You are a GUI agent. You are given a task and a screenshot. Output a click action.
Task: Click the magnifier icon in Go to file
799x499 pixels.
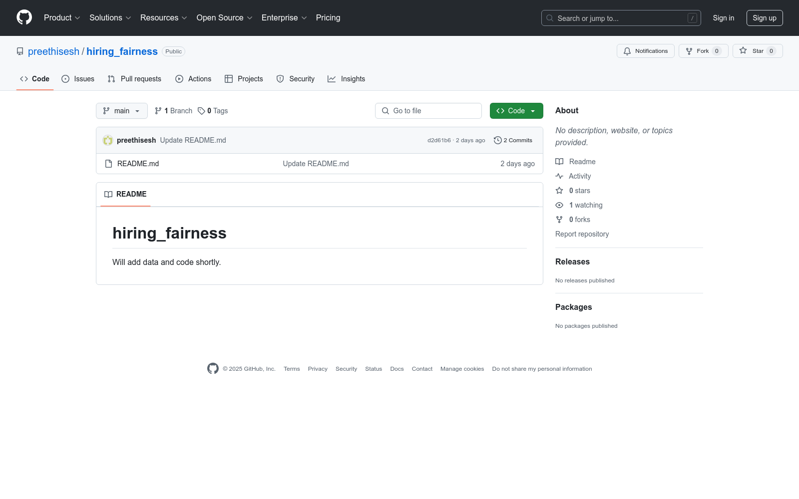pos(386,111)
